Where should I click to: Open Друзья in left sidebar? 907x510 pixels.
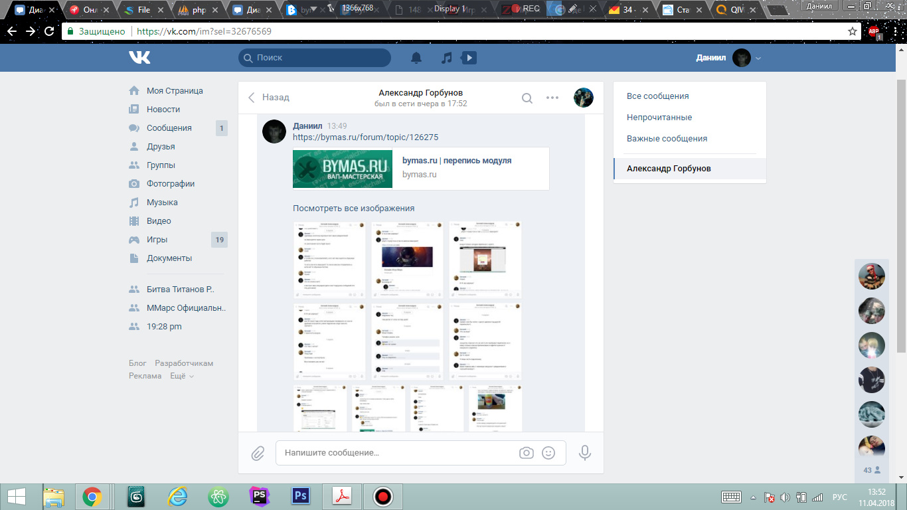(x=161, y=147)
